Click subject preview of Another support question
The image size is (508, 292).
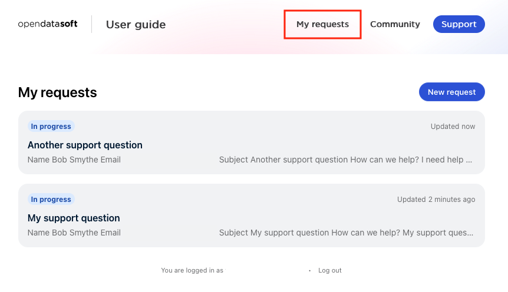pyautogui.click(x=345, y=160)
